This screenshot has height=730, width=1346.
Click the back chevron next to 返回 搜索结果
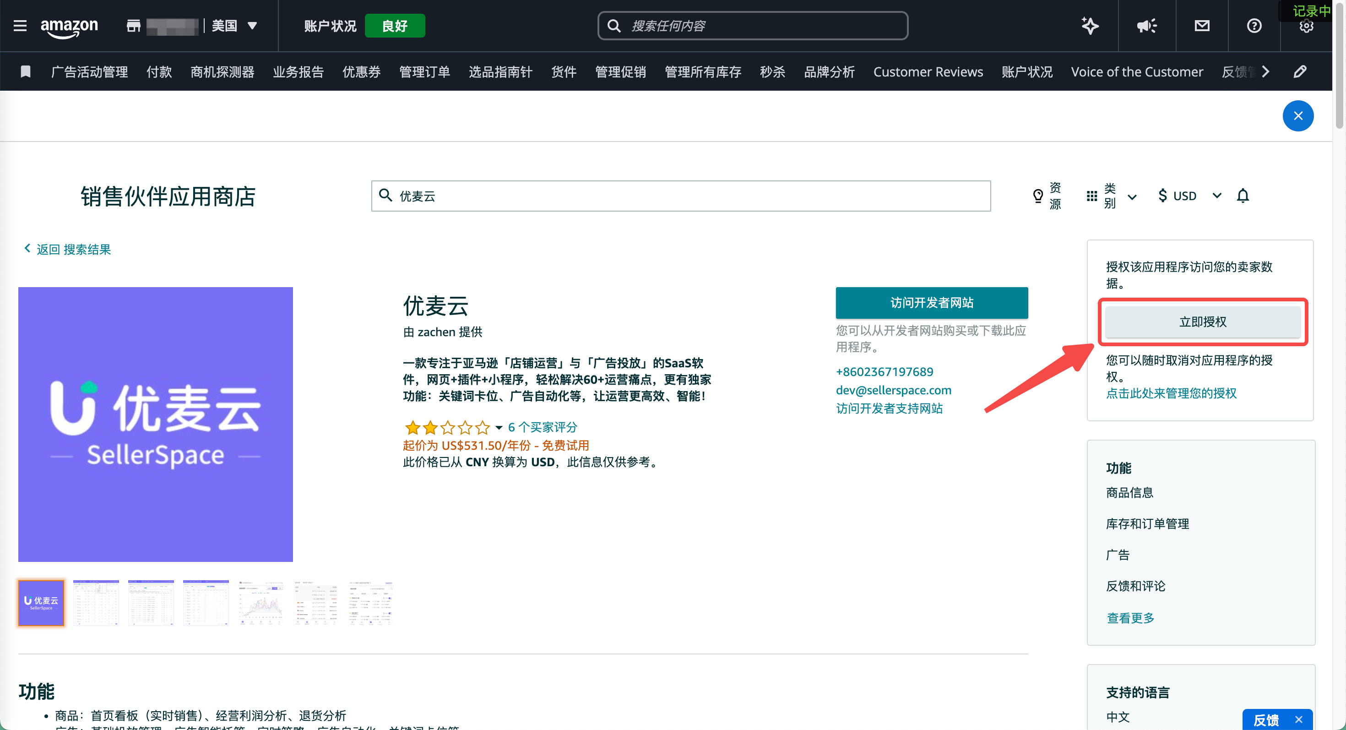tap(27, 248)
